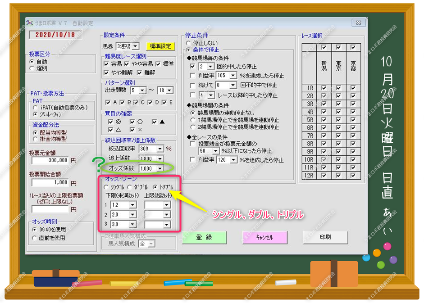This screenshot has height=303, width=424.
Task: Click the 投票開始金額 input field
Action: point(50,182)
